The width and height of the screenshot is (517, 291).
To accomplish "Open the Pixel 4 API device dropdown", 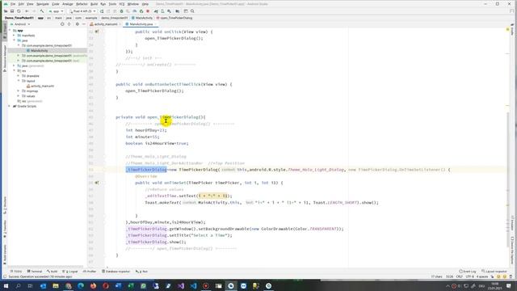I will point(82,11).
